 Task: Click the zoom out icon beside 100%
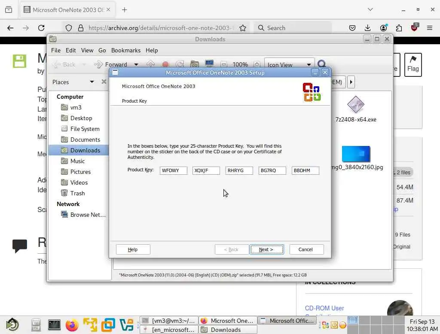pos(223,64)
